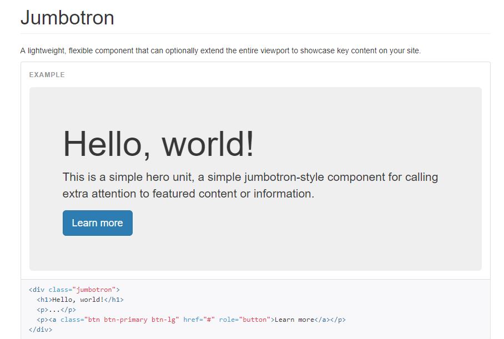504x339 pixels.
Task: Click the EXAMPLE section label
Action: click(x=46, y=74)
